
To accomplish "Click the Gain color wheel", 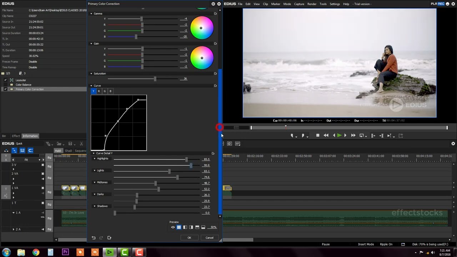I will (202, 58).
